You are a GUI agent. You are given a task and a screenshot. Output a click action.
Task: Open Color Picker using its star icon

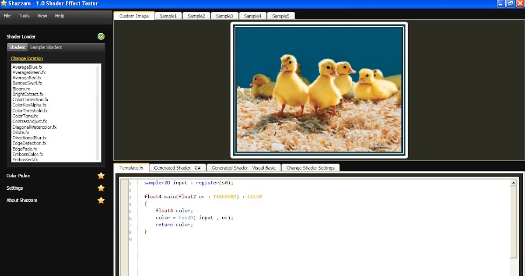[x=101, y=175]
